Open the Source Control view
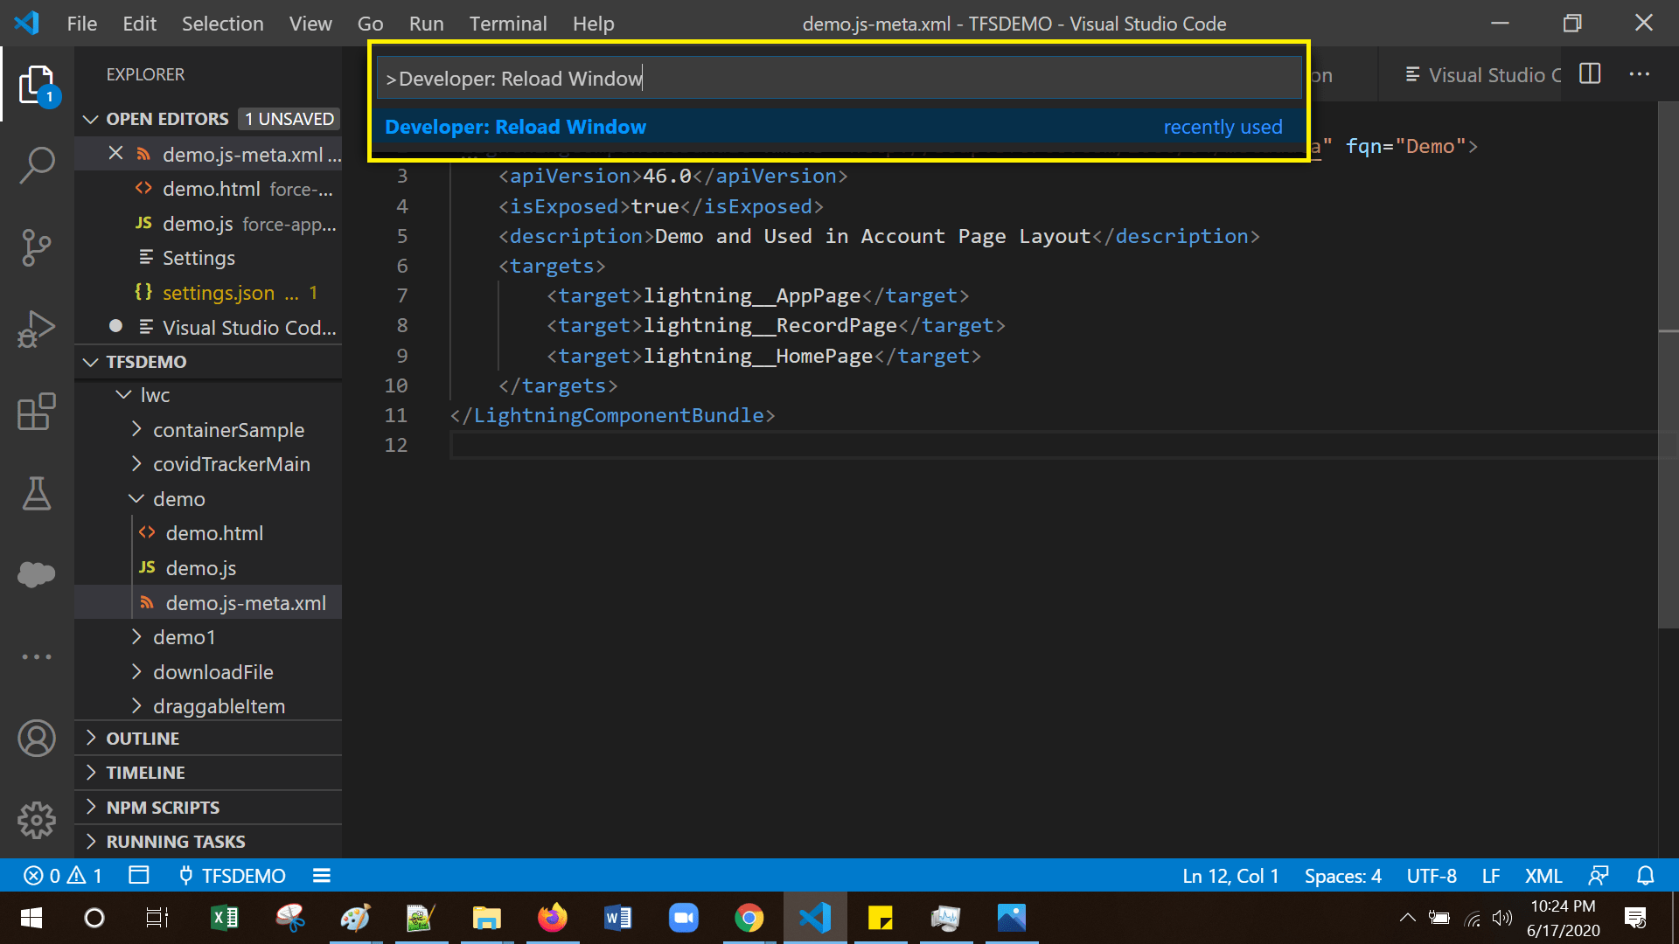The image size is (1679, 944). (x=37, y=247)
